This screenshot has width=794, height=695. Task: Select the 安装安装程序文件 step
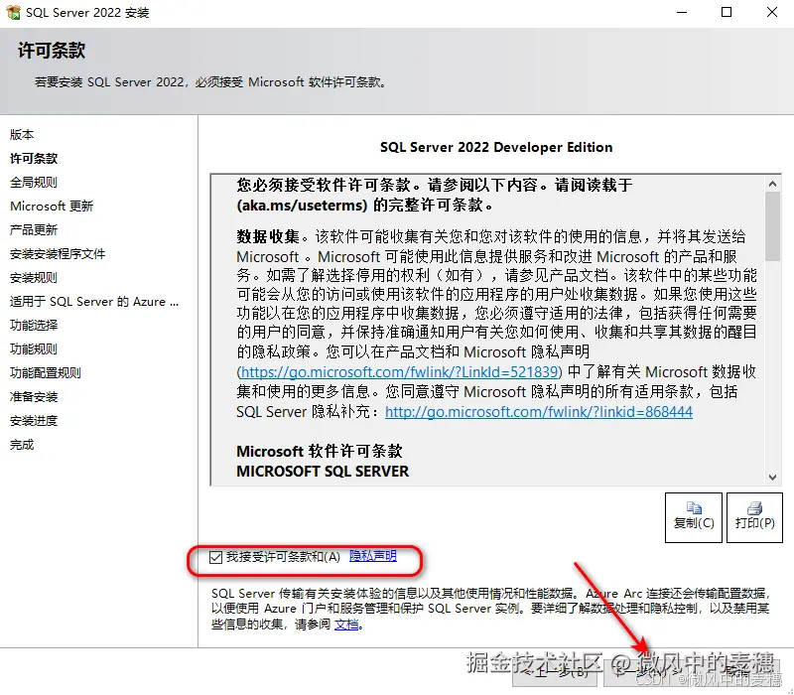[58, 254]
